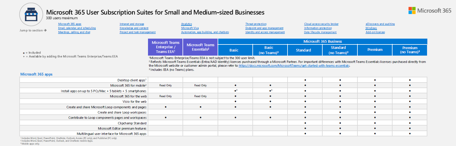456x146 pixels.
Task: Click the main title Microsoft 365 User Subscription Suites
Action: click(155, 12)
